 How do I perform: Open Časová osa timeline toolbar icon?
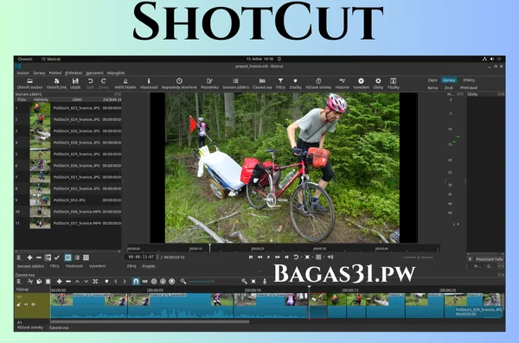(262, 81)
